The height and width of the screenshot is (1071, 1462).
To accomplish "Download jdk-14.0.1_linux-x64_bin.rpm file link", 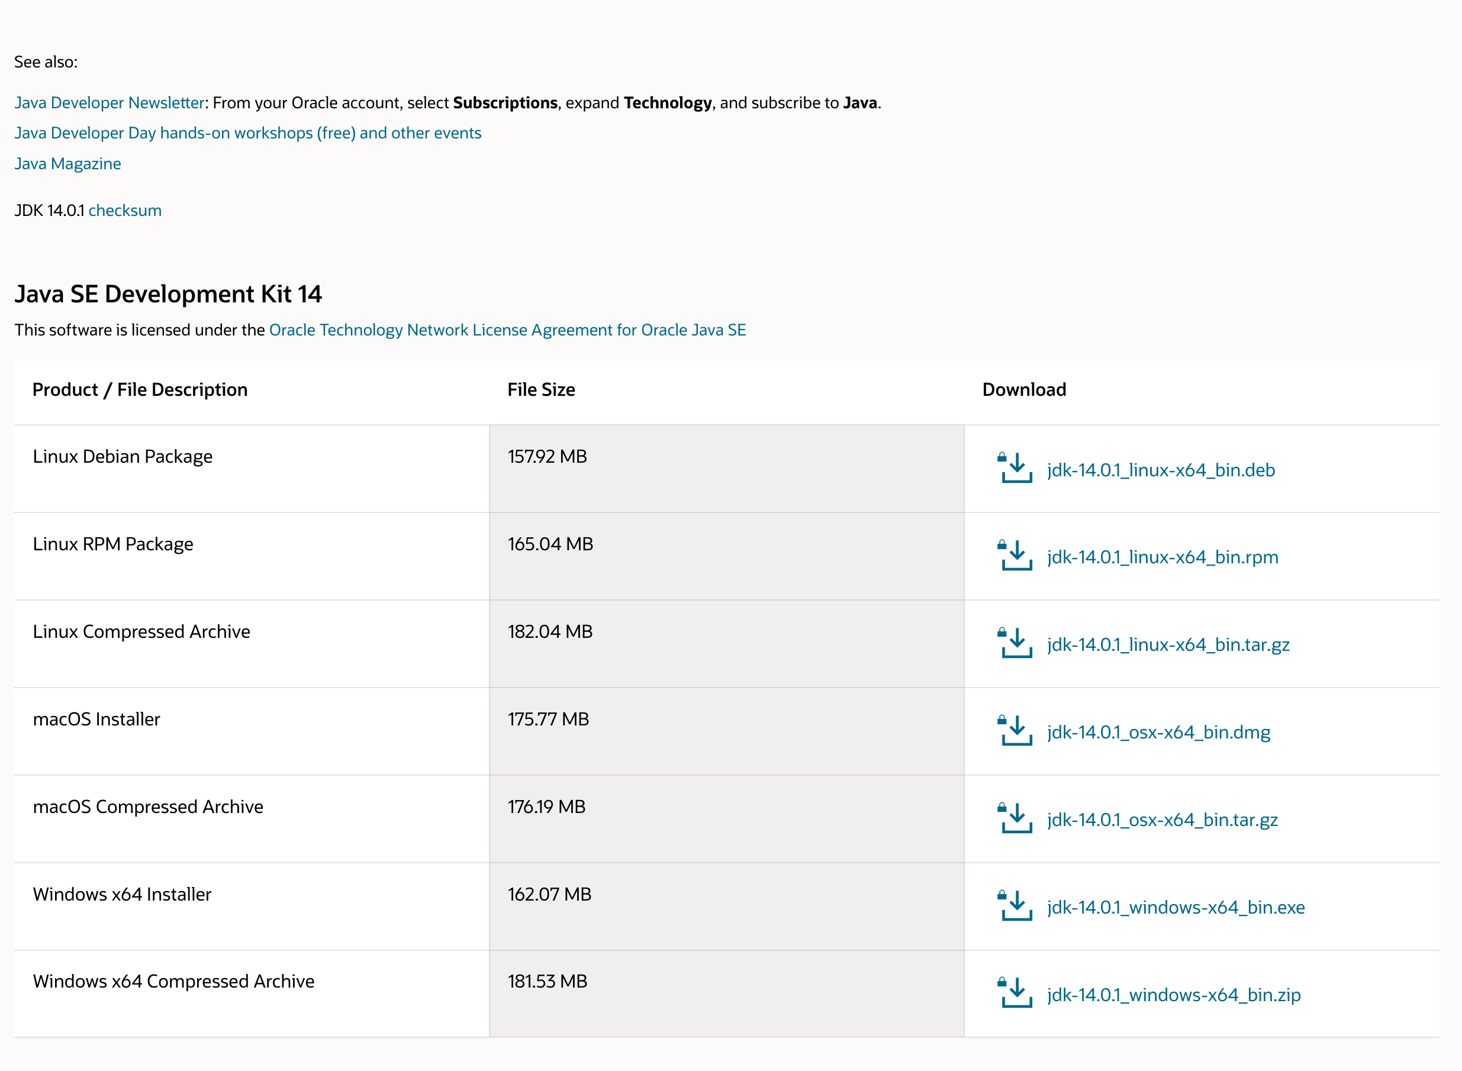I will click(1162, 557).
